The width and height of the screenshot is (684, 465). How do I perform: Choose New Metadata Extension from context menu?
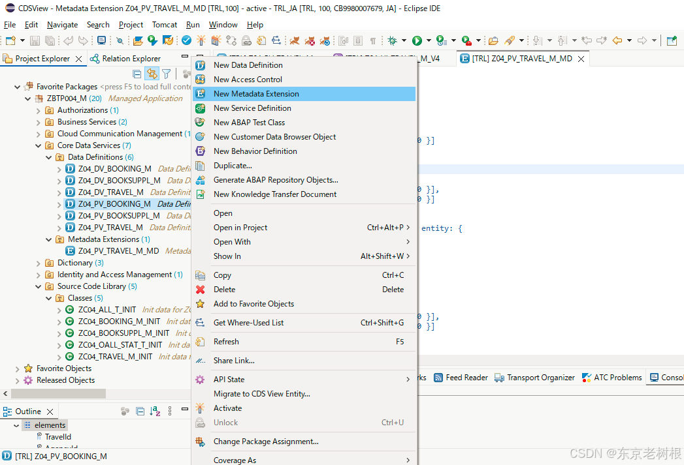tap(304, 94)
